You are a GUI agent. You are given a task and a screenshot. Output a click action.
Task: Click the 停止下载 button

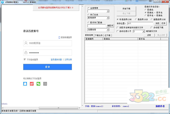pos(126,14)
